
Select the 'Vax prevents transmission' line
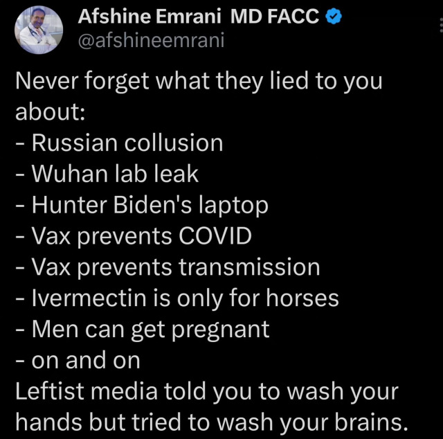pos(168,267)
